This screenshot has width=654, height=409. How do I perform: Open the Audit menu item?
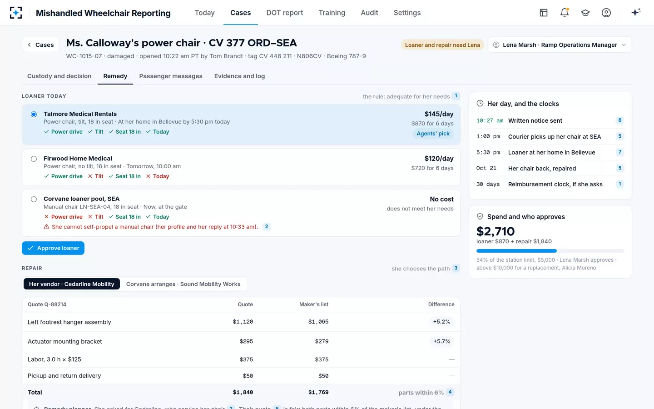pyautogui.click(x=369, y=13)
